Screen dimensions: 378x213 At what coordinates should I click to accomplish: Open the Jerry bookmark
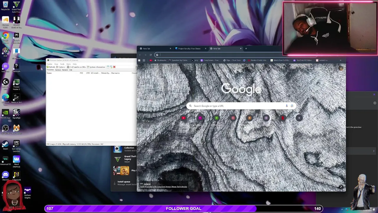195,60
